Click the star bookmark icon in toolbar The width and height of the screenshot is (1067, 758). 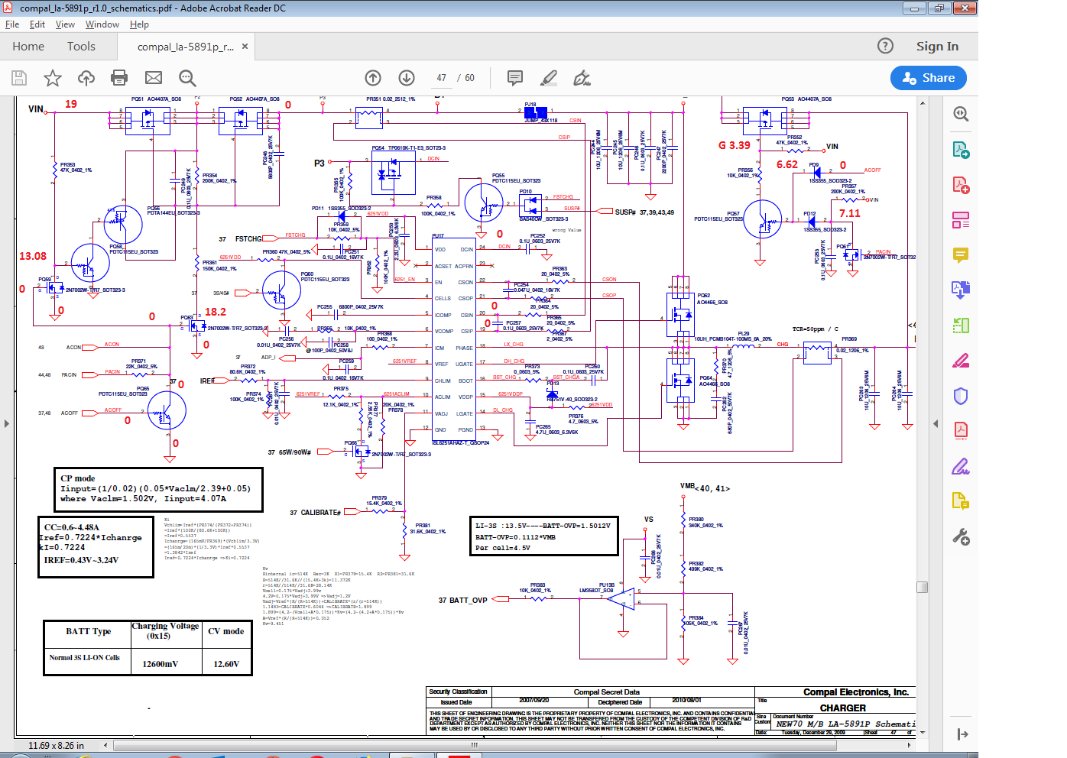pos(53,78)
